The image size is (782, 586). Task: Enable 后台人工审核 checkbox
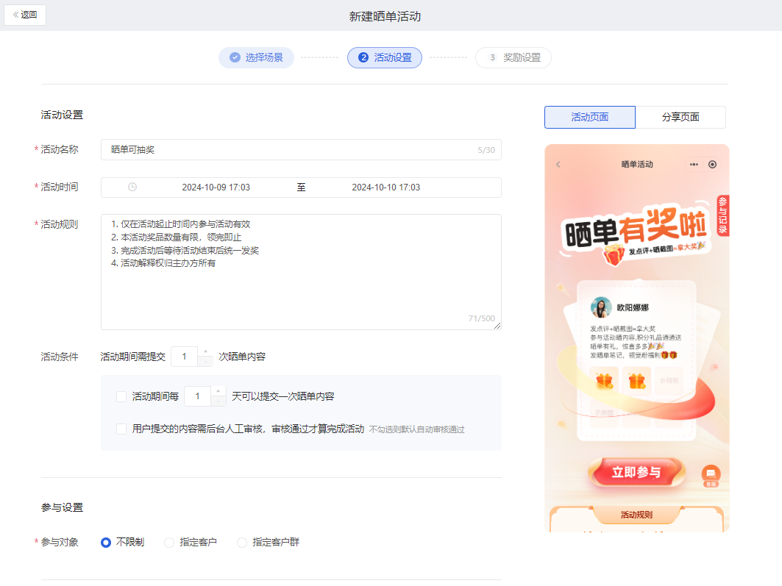(121, 429)
